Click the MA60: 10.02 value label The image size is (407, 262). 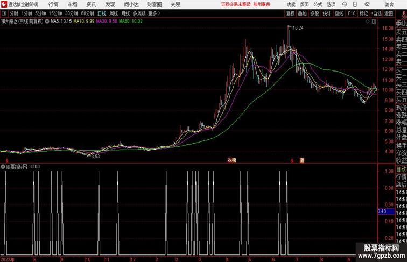pyautogui.click(x=131, y=22)
